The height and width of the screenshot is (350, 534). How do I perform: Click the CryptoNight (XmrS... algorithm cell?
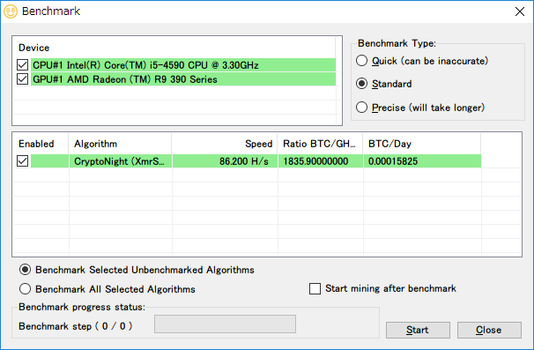[x=121, y=161]
